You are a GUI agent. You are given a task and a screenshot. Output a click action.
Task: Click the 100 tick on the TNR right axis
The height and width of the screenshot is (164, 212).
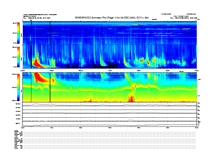[x=199, y=79]
